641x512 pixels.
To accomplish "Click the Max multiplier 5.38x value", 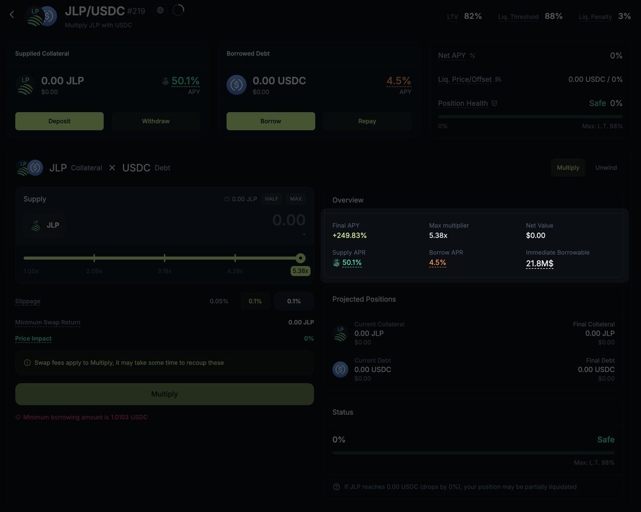I will pyautogui.click(x=438, y=235).
